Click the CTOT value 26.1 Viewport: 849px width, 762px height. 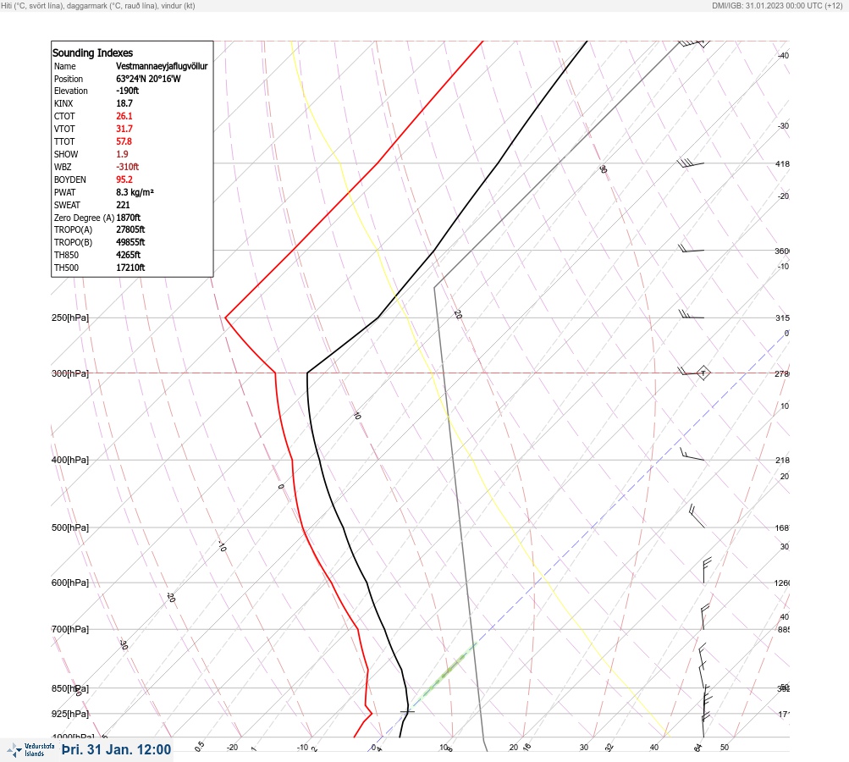(x=124, y=116)
